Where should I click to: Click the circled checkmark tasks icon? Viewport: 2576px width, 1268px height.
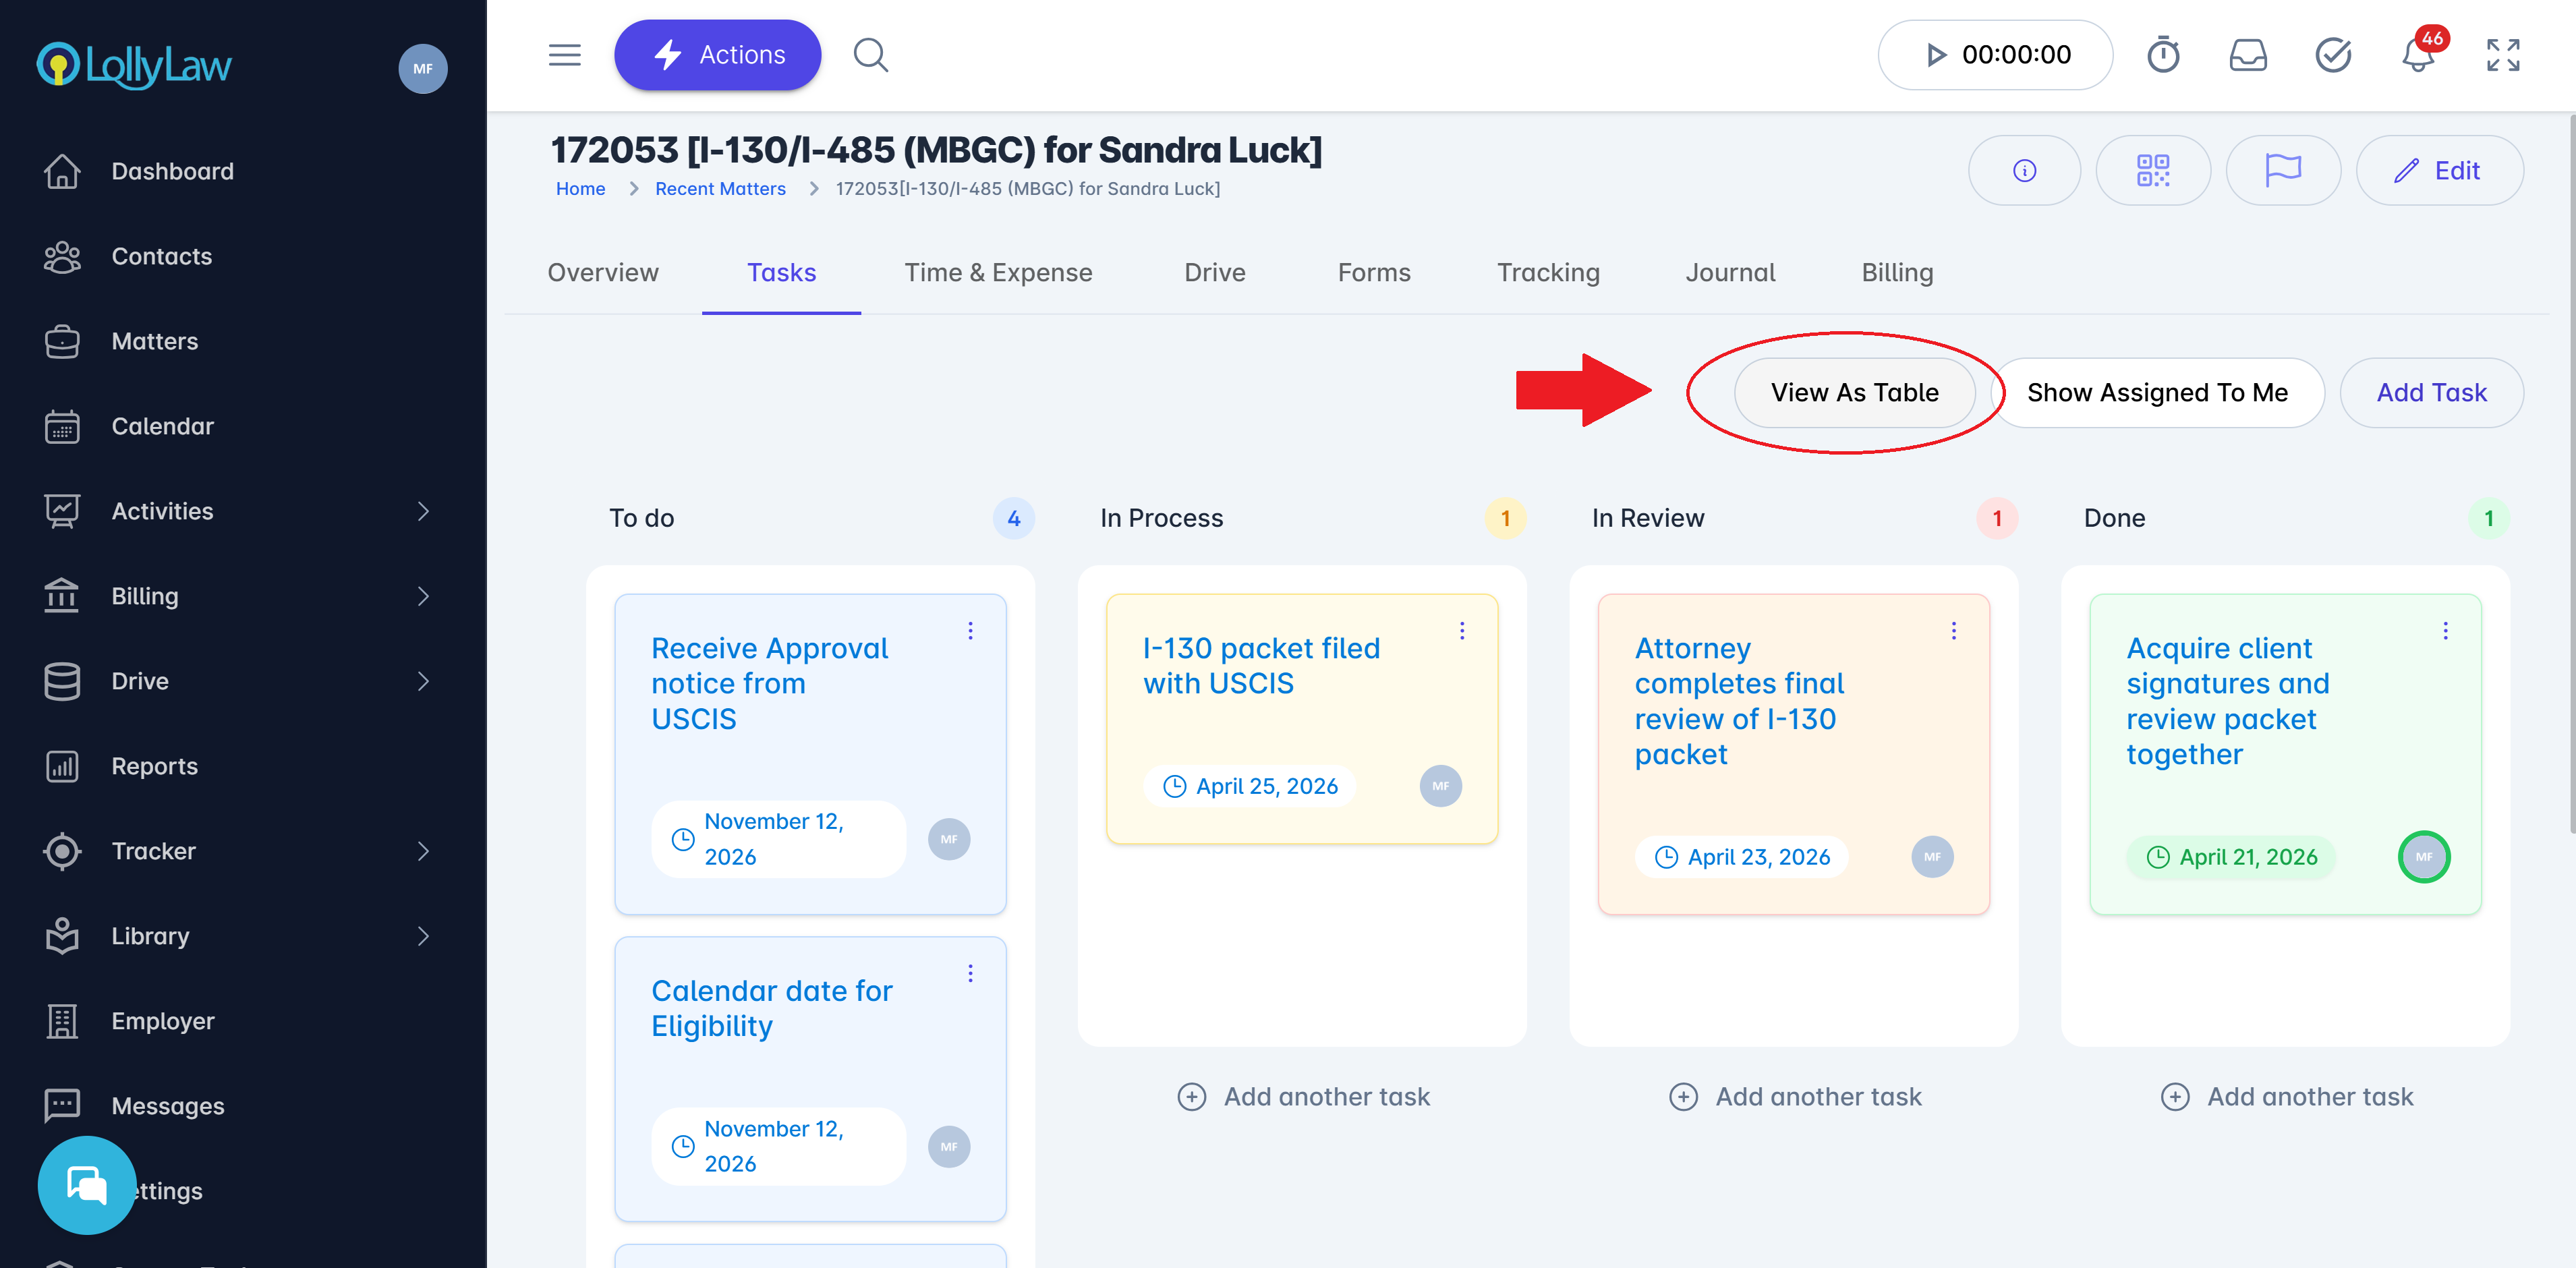[2332, 55]
